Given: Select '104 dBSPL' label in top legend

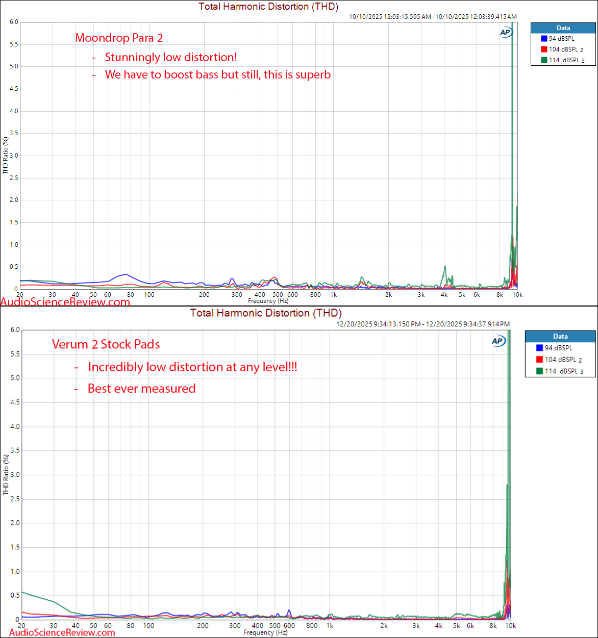Looking at the screenshot, I should click(563, 49).
